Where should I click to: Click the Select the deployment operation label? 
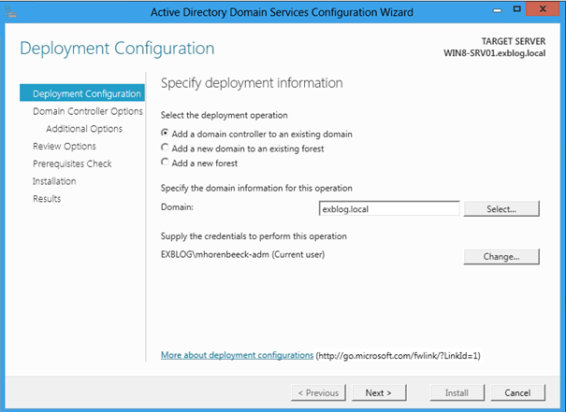tap(225, 115)
